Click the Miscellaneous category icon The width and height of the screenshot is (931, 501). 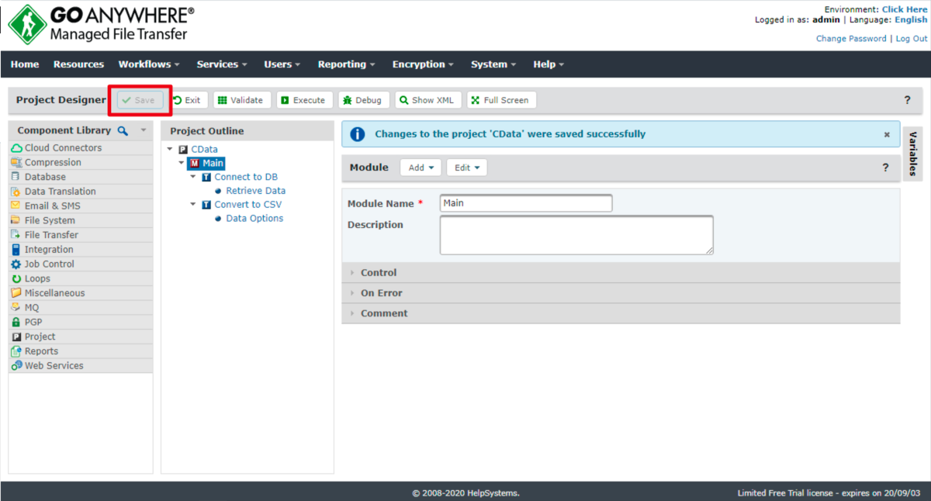16,293
